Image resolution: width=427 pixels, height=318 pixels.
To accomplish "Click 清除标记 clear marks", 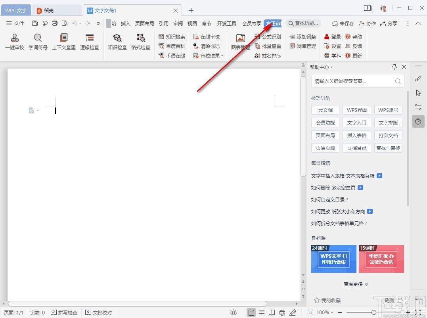I will click(x=206, y=46).
